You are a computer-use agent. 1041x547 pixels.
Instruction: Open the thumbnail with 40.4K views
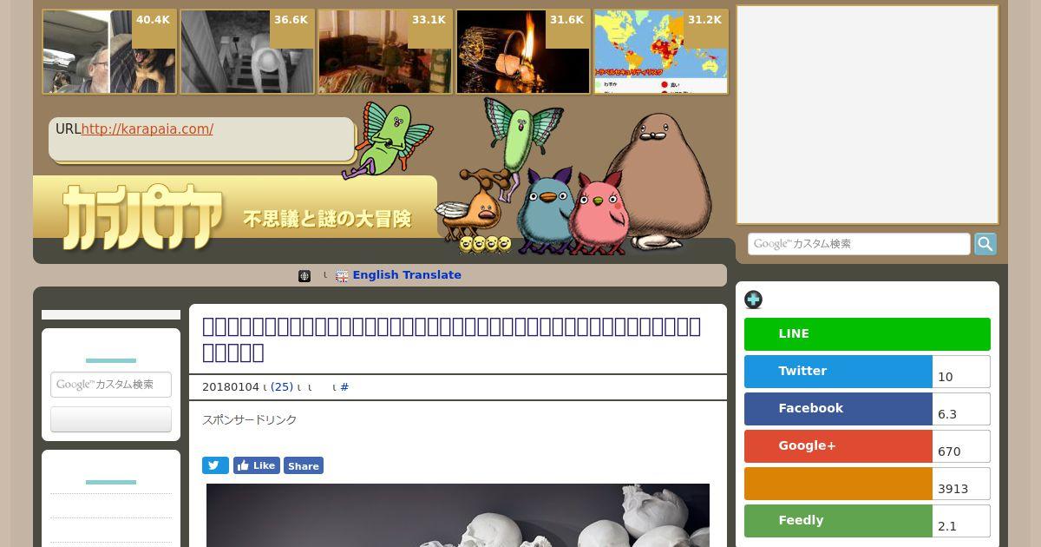tap(109, 52)
